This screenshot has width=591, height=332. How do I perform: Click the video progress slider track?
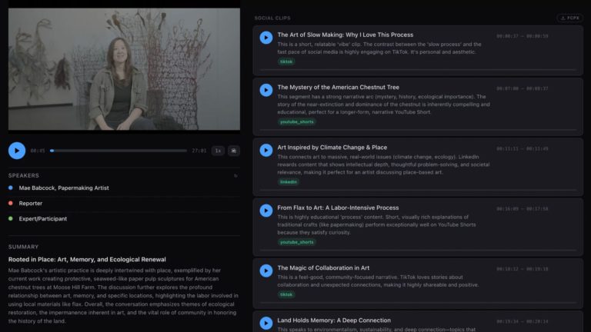point(119,151)
